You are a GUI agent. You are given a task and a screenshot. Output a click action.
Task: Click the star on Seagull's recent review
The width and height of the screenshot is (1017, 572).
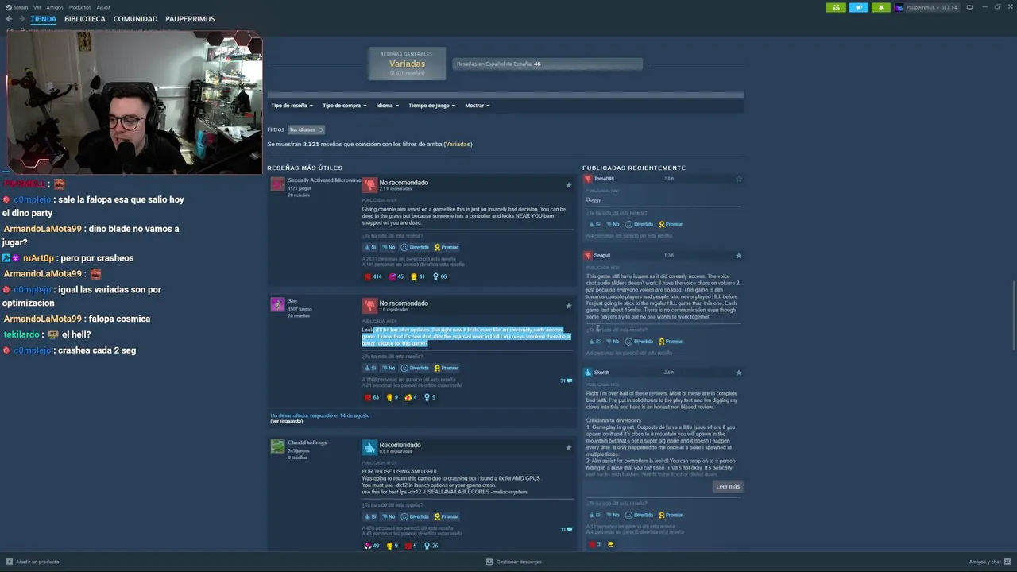[738, 256]
